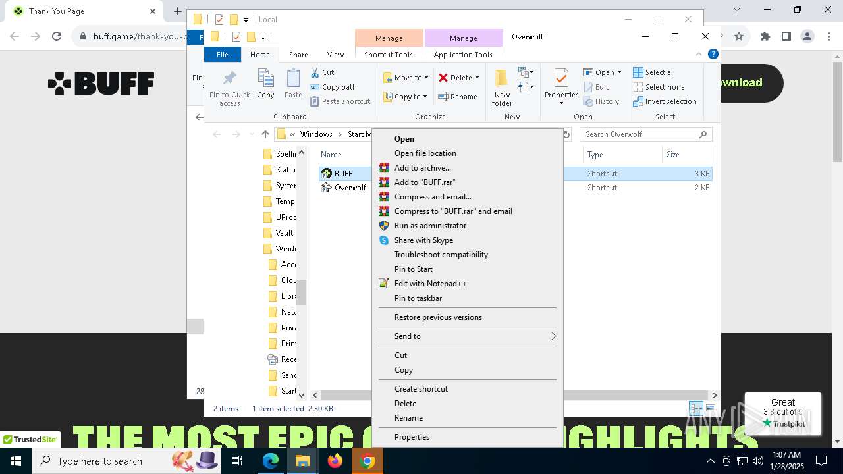This screenshot has height=474, width=843.
Task: Choose Share with Skype
Action: click(468, 240)
